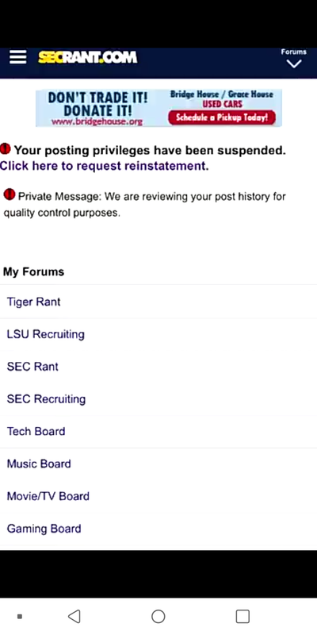Open the hamburger menu icon

pos(17,57)
